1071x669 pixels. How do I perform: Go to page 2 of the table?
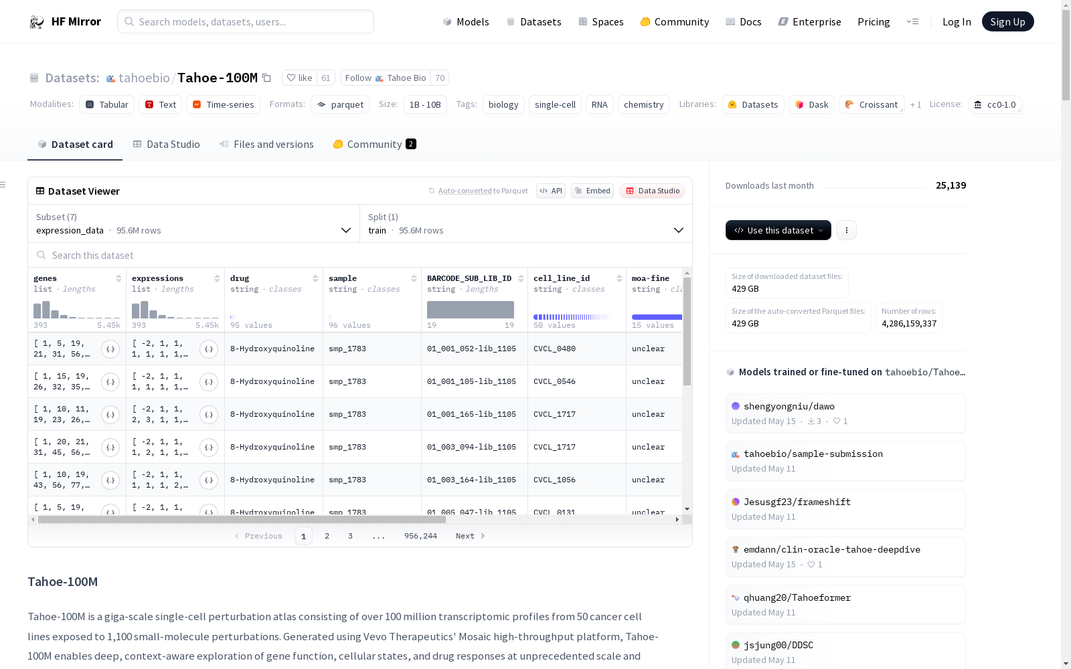pyautogui.click(x=327, y=536)
